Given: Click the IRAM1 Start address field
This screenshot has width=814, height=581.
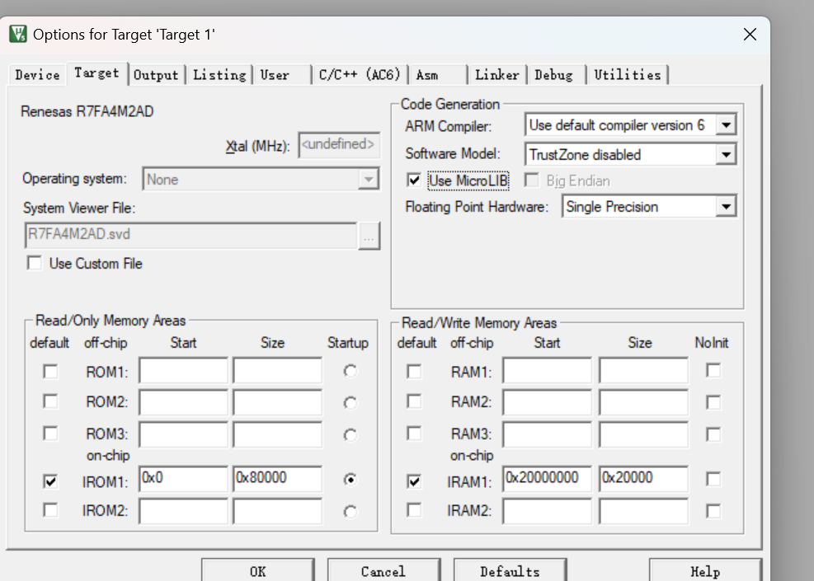Looking at the screenshot, I should coord(547,478).
